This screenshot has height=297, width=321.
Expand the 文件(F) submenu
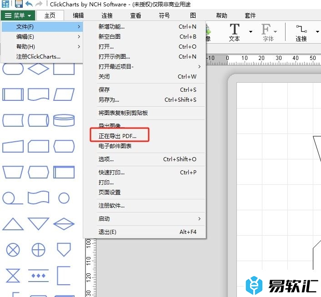pos(42,27)
